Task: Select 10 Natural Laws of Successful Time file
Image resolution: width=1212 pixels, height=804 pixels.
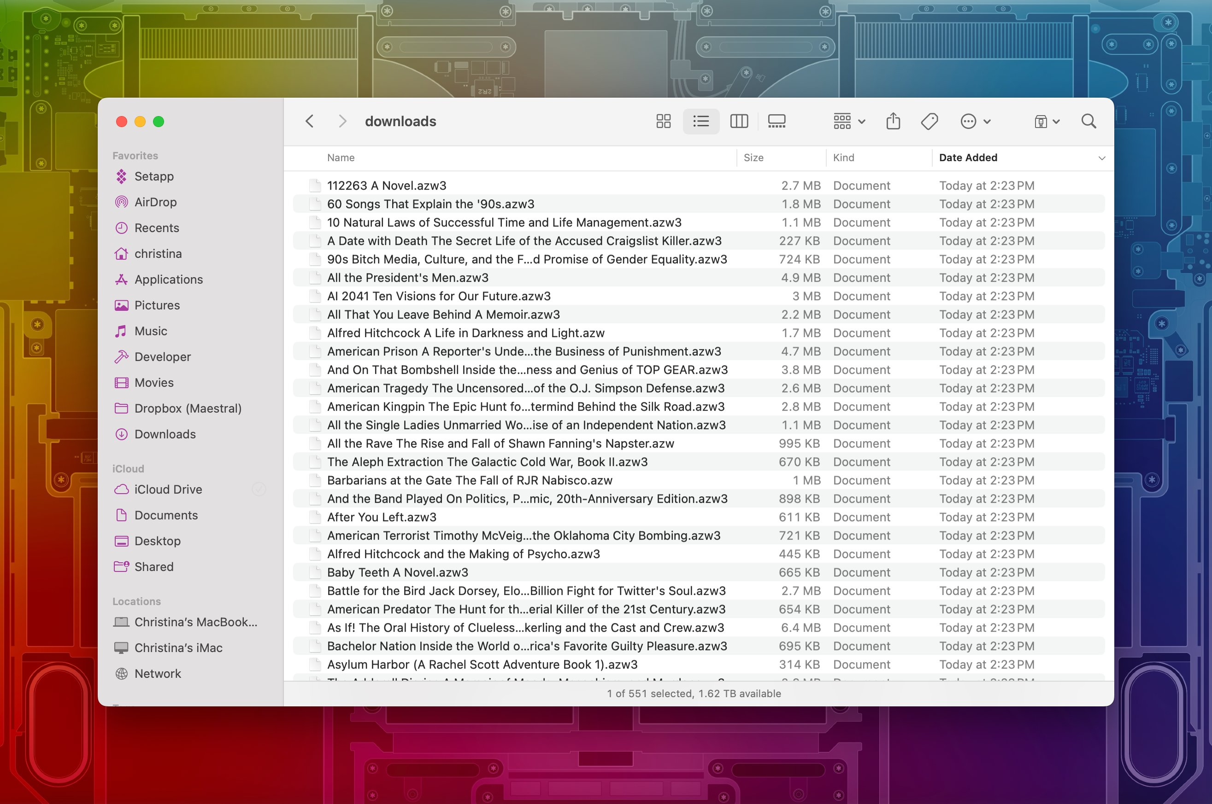Action: click(699, 222)
